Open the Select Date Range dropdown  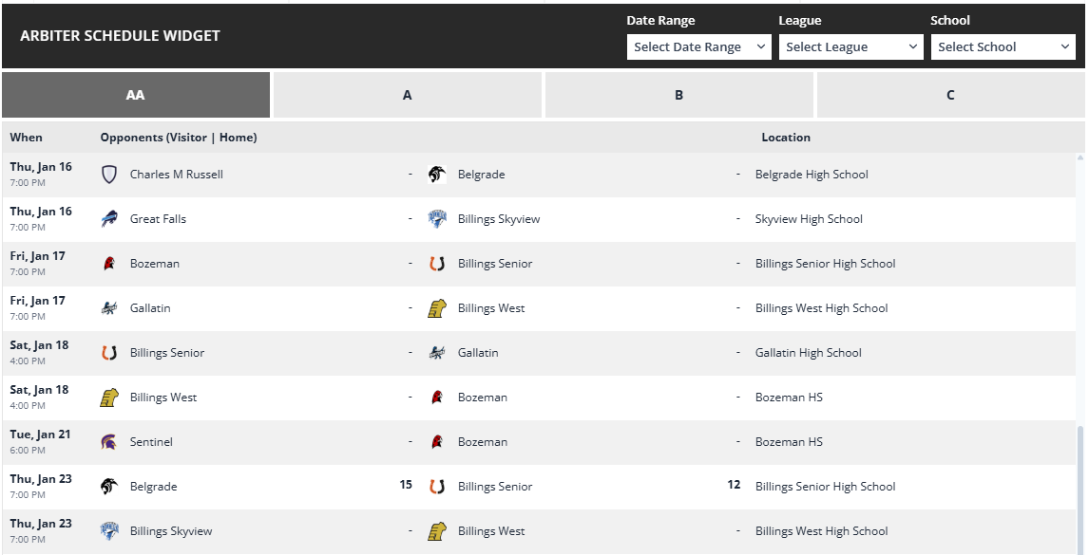[698, 47]
